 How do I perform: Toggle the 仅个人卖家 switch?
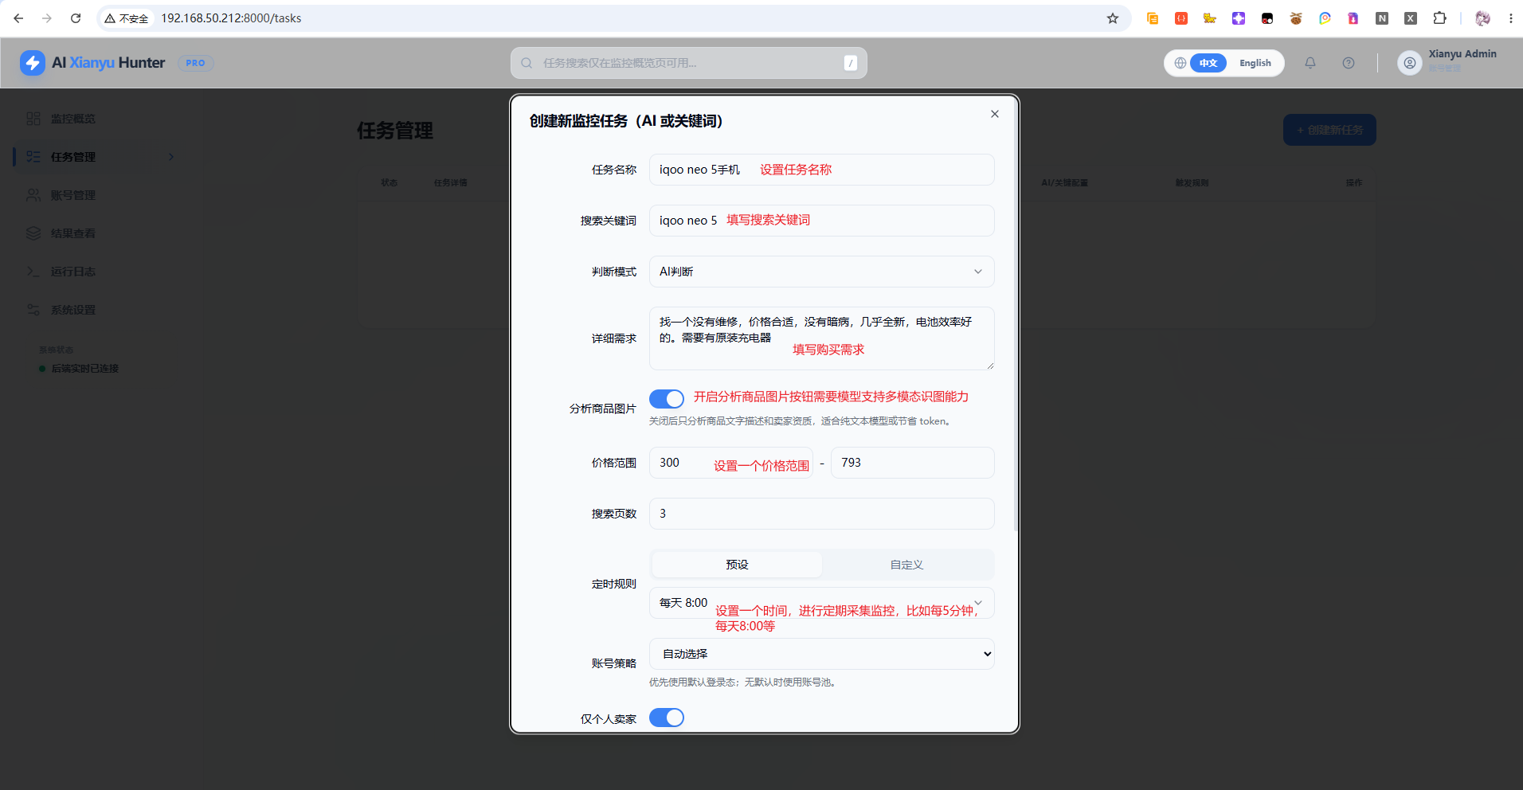click(x=667, y=718)
